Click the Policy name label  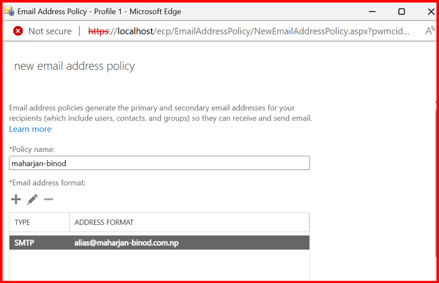(x=32, y=149)
